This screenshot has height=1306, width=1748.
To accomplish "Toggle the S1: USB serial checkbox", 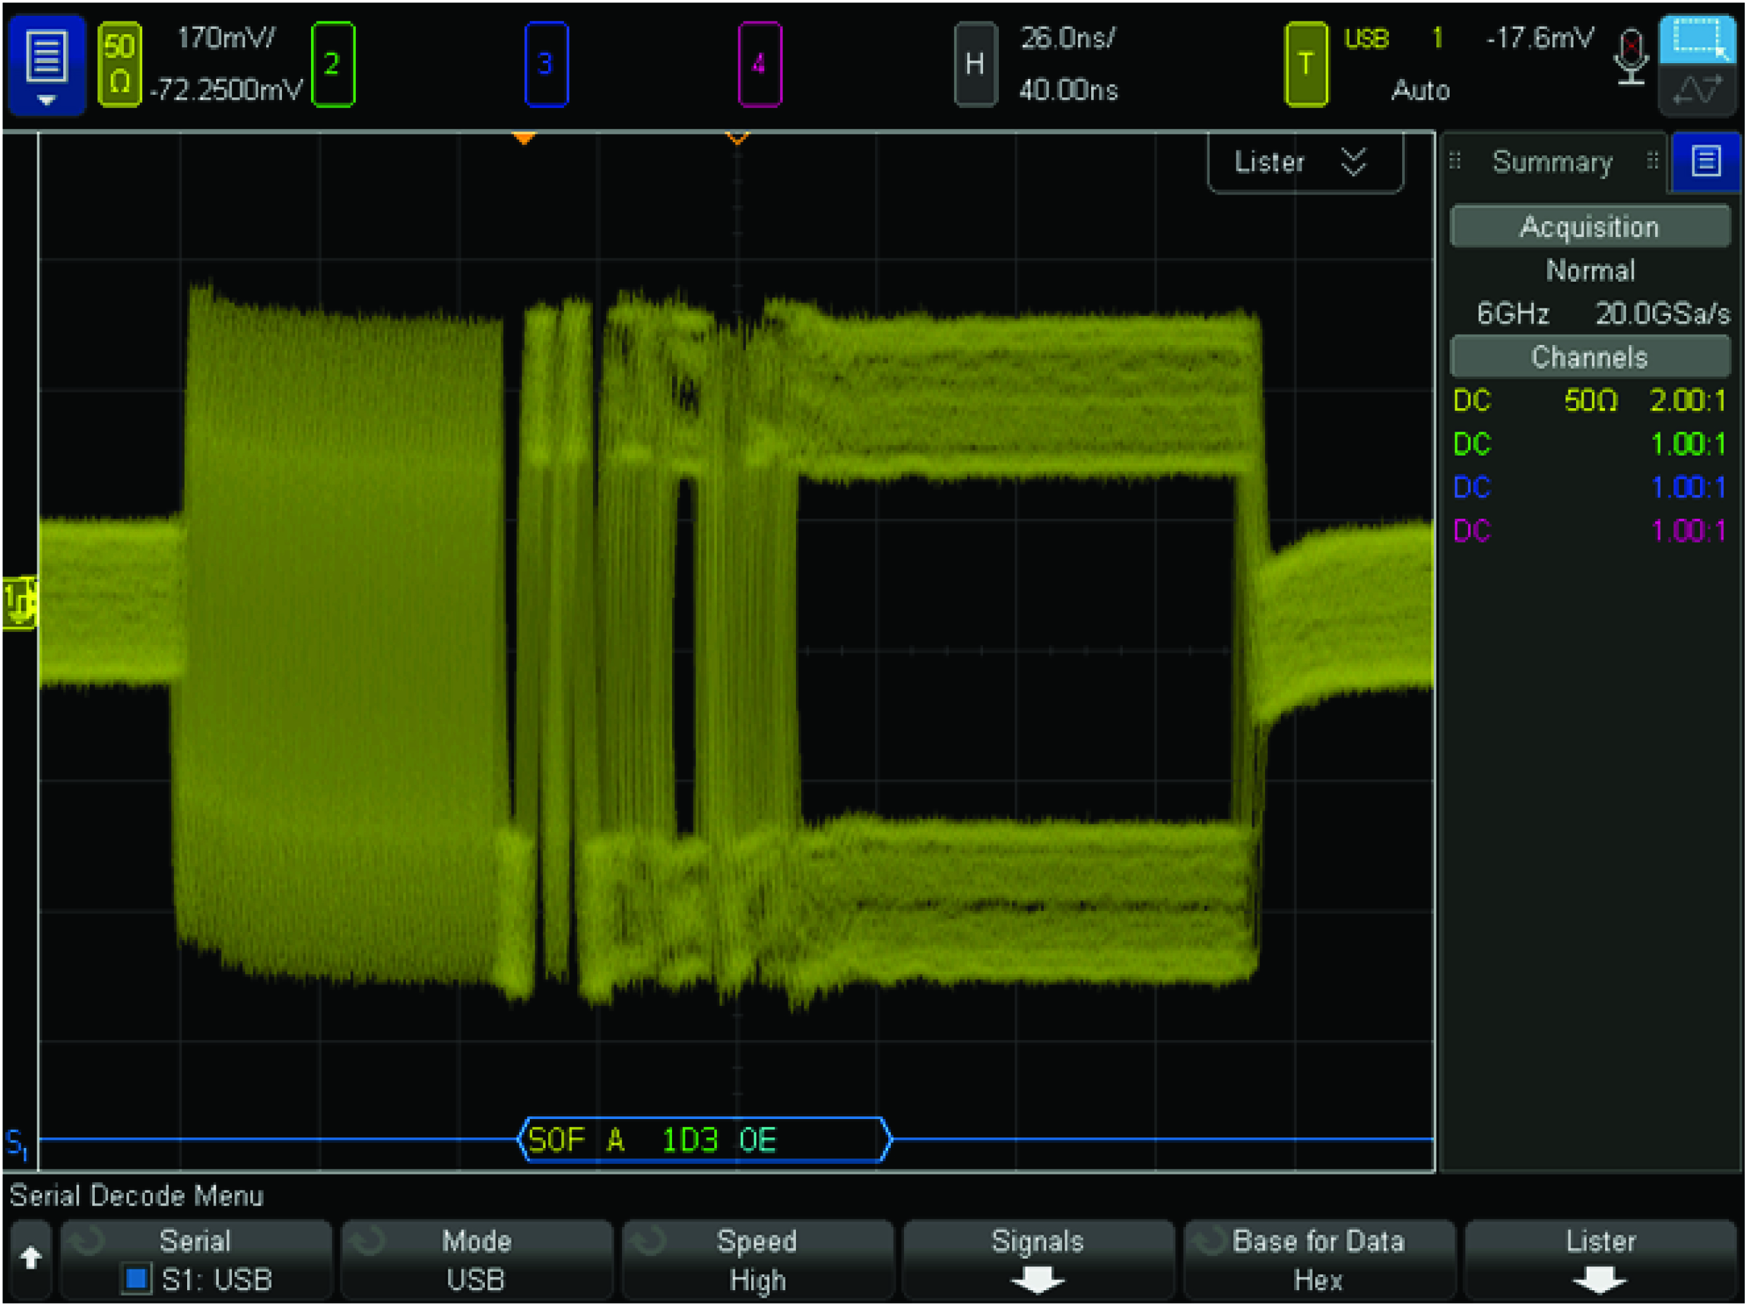I will pyautogui.click(x=136, y=1278).
